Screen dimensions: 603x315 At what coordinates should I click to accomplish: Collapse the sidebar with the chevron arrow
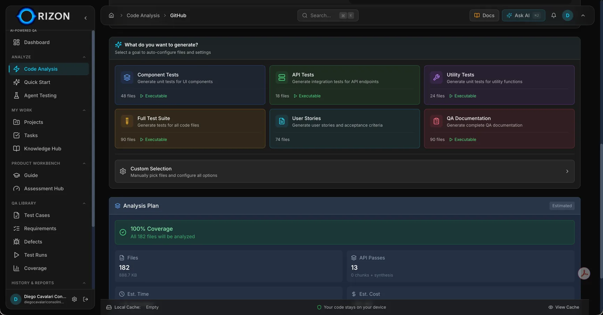click(x=85, y=18)
